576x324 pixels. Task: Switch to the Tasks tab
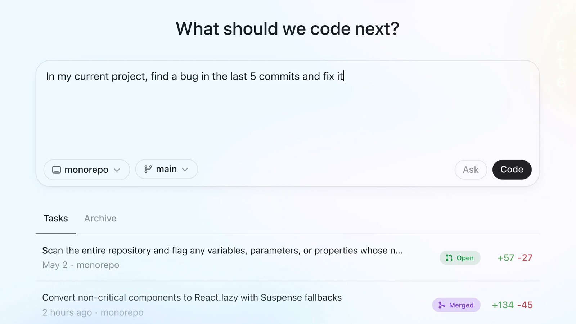[x=56, y=219]
